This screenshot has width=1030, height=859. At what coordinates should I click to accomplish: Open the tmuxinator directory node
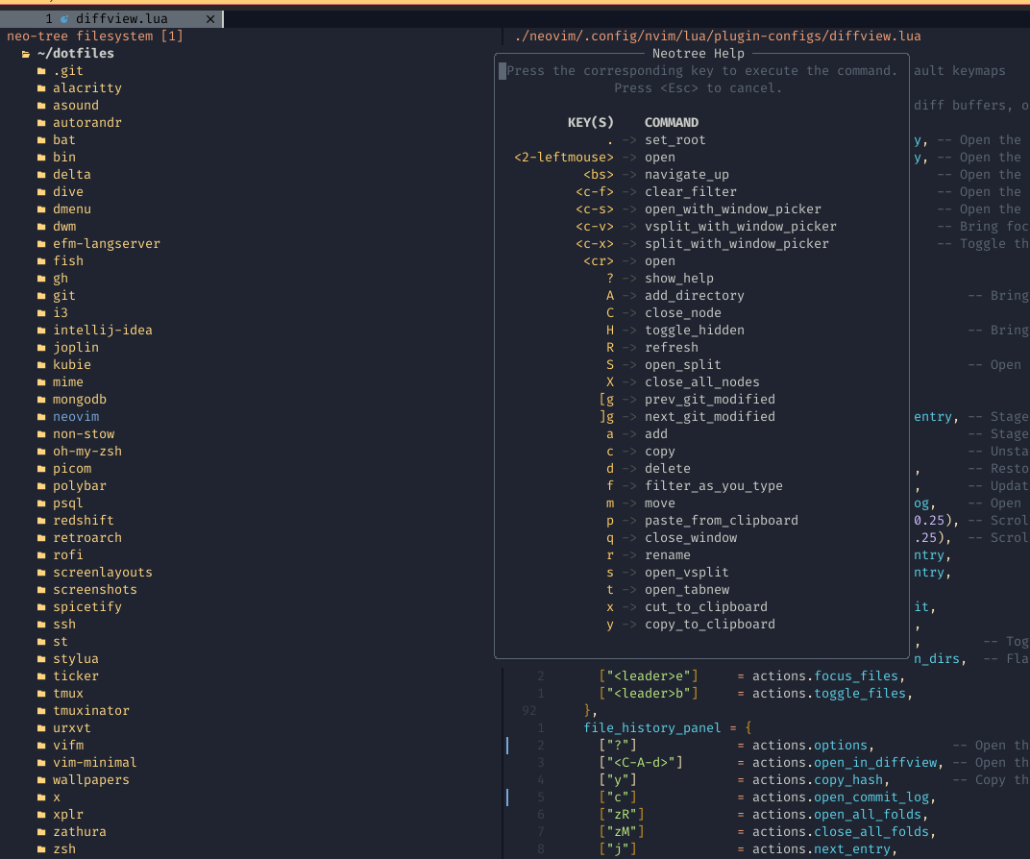pyautogui.click(x=91, y=711)
